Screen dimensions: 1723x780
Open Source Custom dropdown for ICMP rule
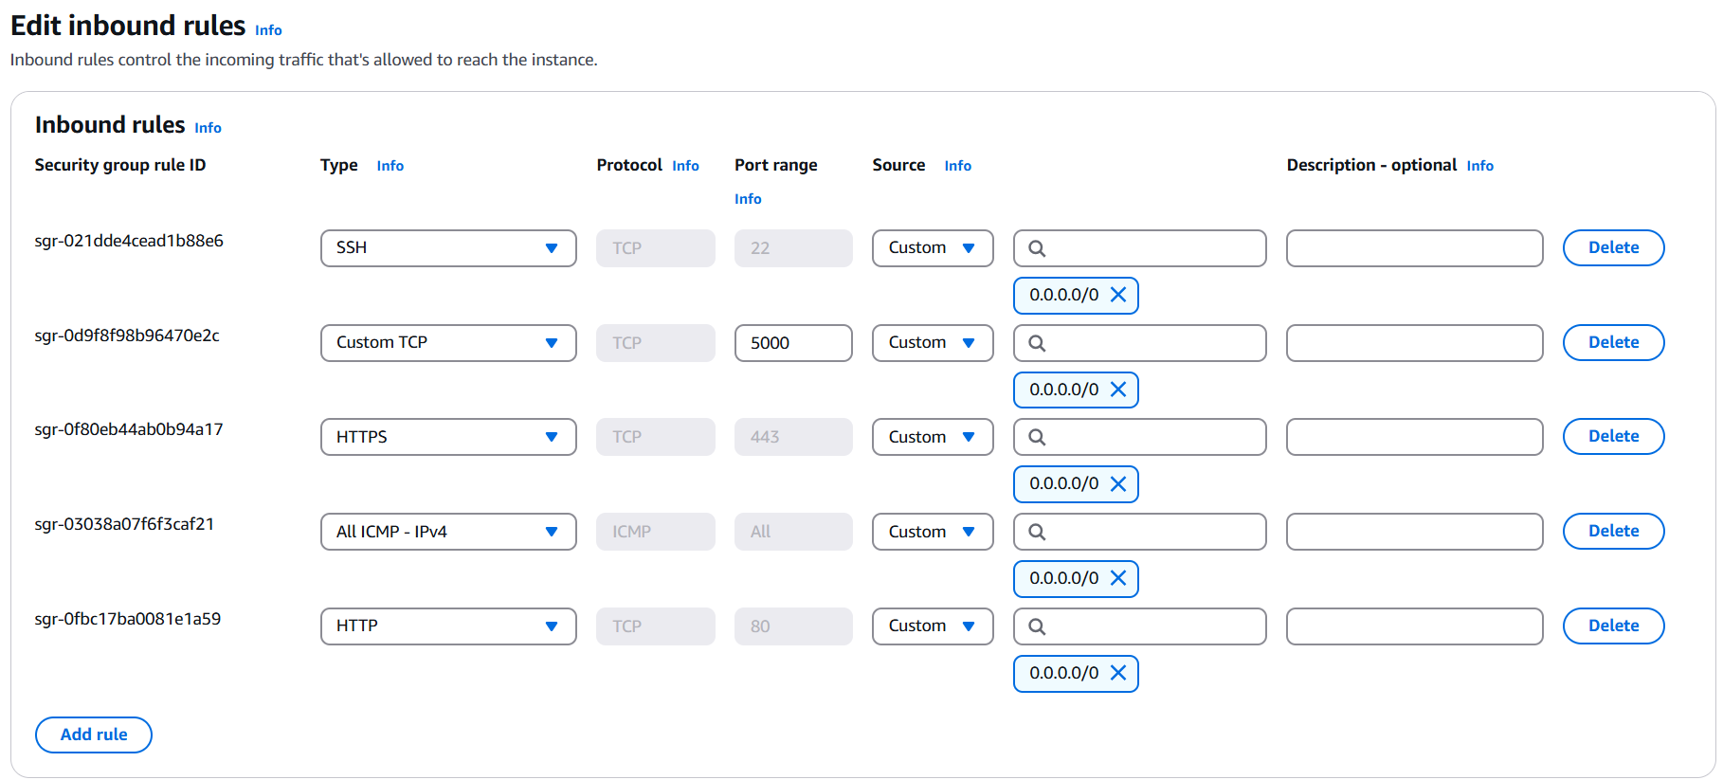point(933,532)
